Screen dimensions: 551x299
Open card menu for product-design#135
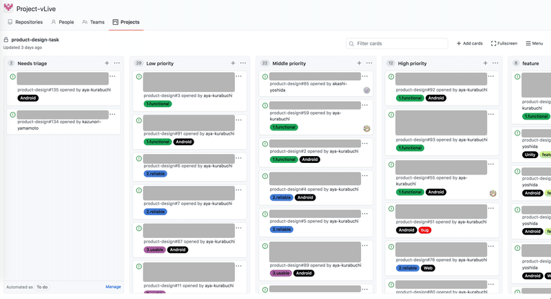pos(112,76)
